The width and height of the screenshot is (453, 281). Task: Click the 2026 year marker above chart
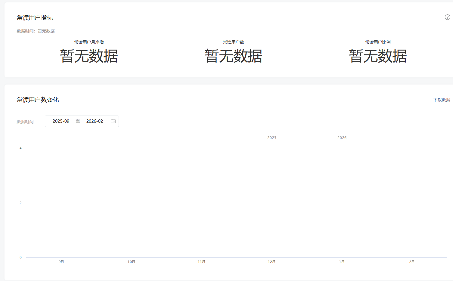pos(342,138)
